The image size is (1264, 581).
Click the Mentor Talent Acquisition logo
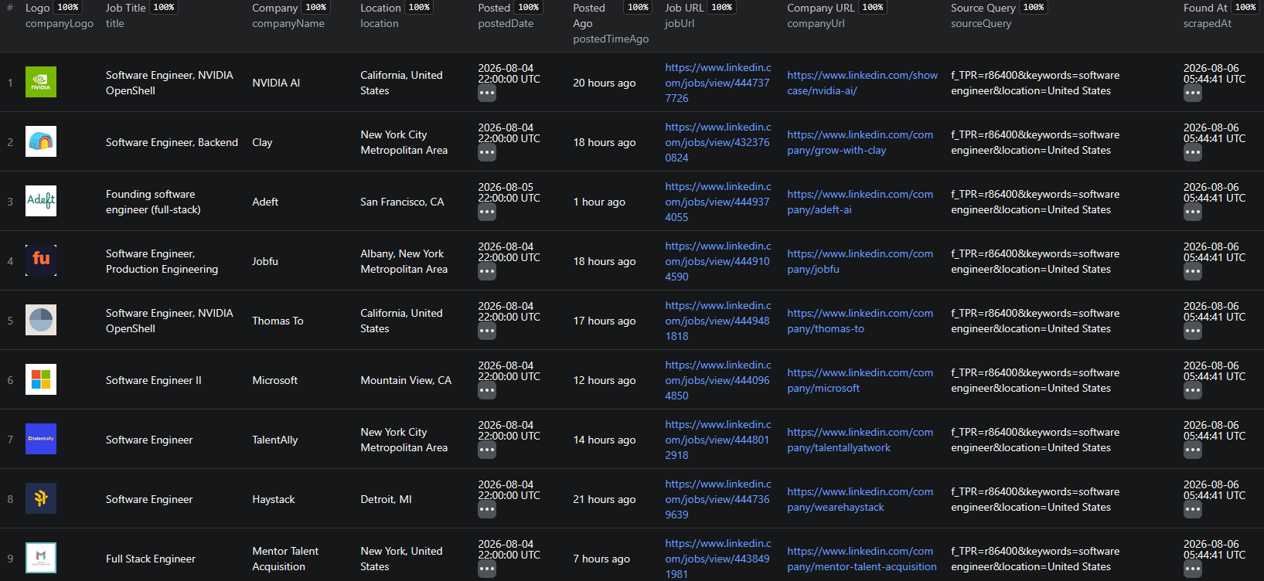pos(41,558)
